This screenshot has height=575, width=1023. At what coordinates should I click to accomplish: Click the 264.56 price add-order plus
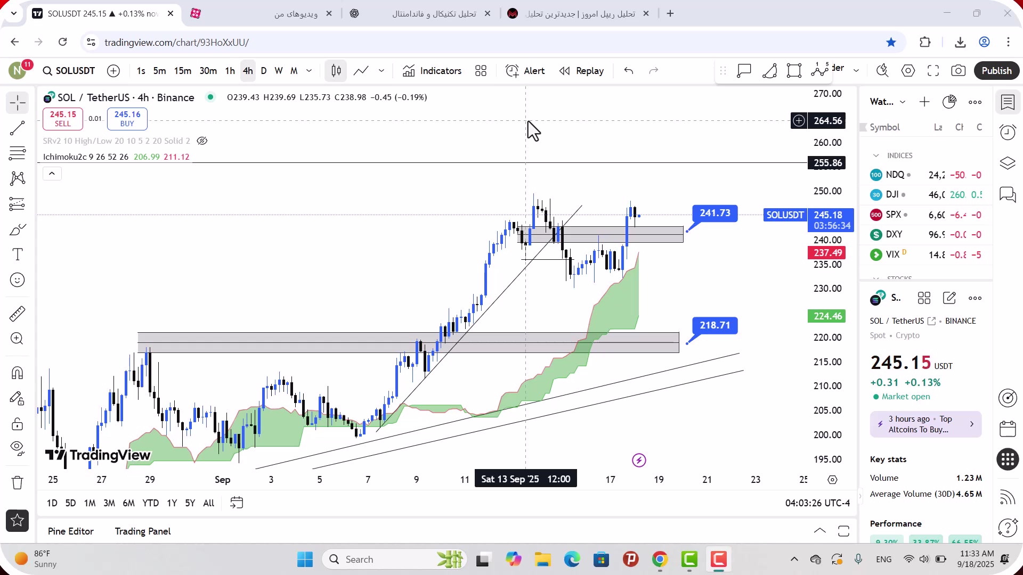[799, 121]
